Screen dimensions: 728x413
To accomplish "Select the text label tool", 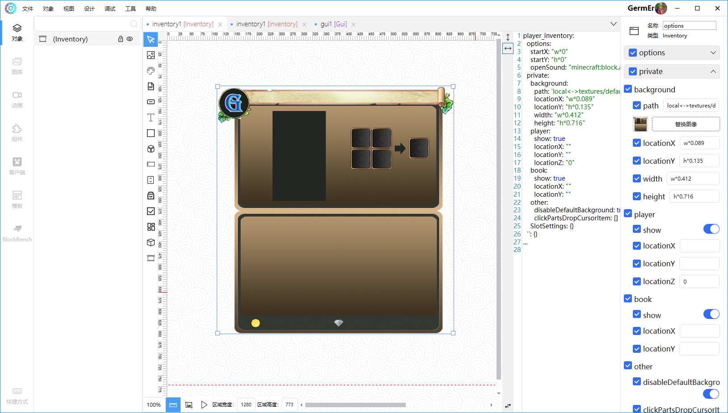I will 151,117.
